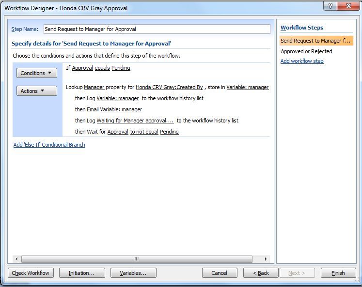Viewport: 362px width, 287px height.
Task: Click 'Variable: manager' in the Log action
Action: pos(118,98)
